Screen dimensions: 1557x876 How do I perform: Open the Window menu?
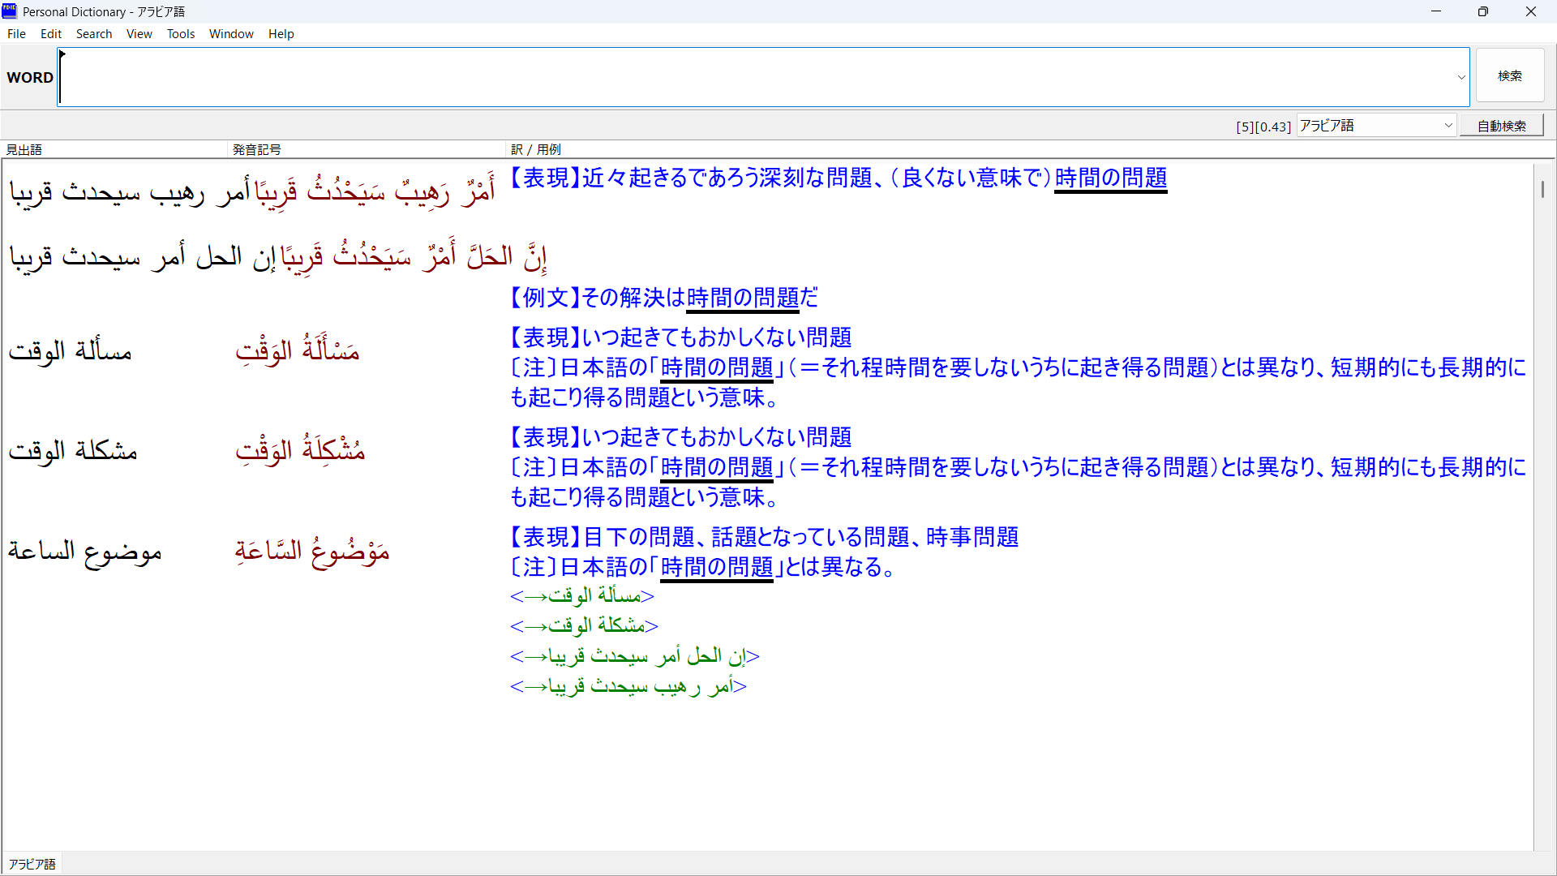point(231,34)
